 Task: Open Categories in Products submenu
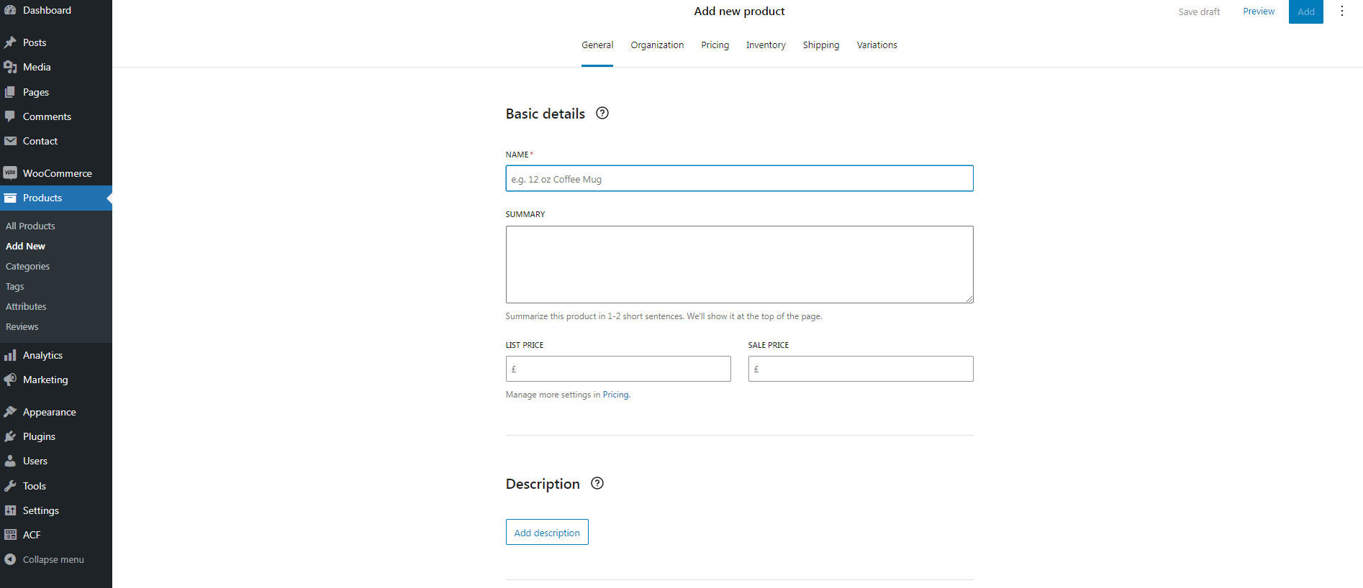point(27,266)
